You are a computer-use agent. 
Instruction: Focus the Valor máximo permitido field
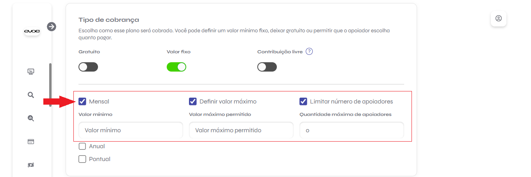(x=241, y=130)
